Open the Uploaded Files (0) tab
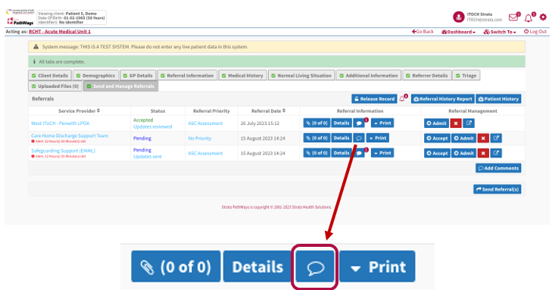Screen dimensions: 552x290 (x=55, y=86)
